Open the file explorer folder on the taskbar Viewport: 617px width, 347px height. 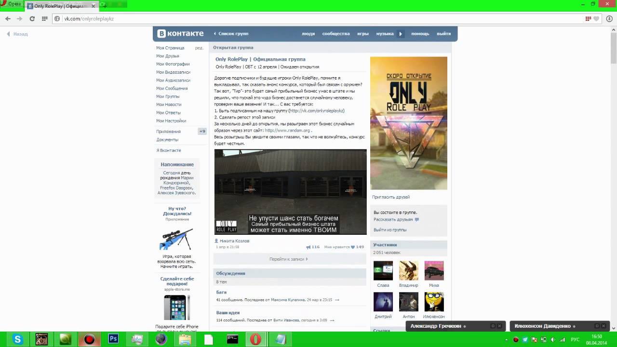point(185,339)
